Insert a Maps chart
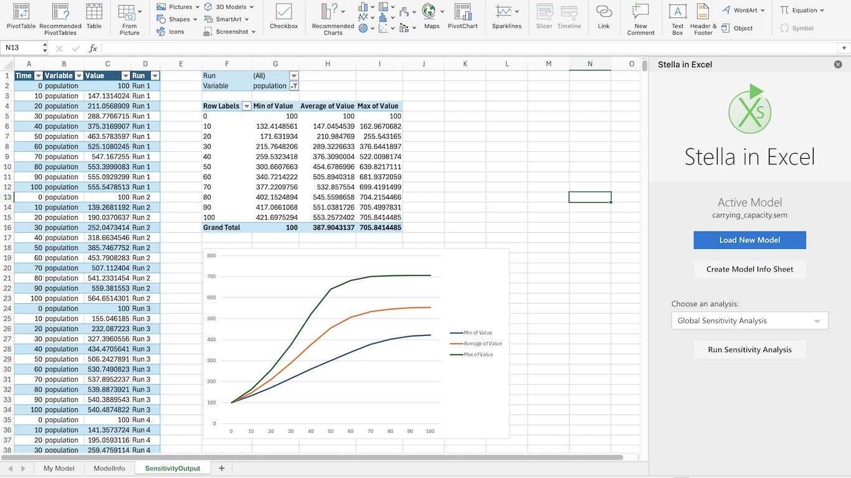The height and width of the screenshot is (478, 851). [x=432, y=16]
